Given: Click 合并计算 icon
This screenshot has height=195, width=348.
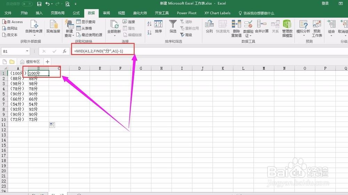Looking at the screenshot, I should 262,27.
